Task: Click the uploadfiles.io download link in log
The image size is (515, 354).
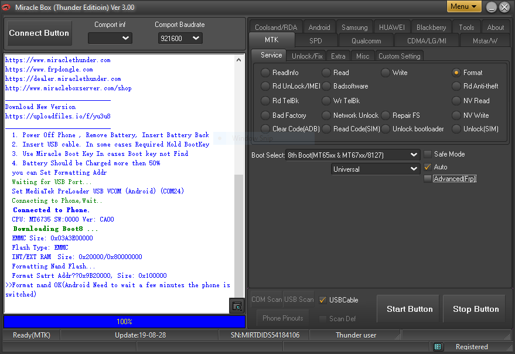Action: (x=58, y=116)
